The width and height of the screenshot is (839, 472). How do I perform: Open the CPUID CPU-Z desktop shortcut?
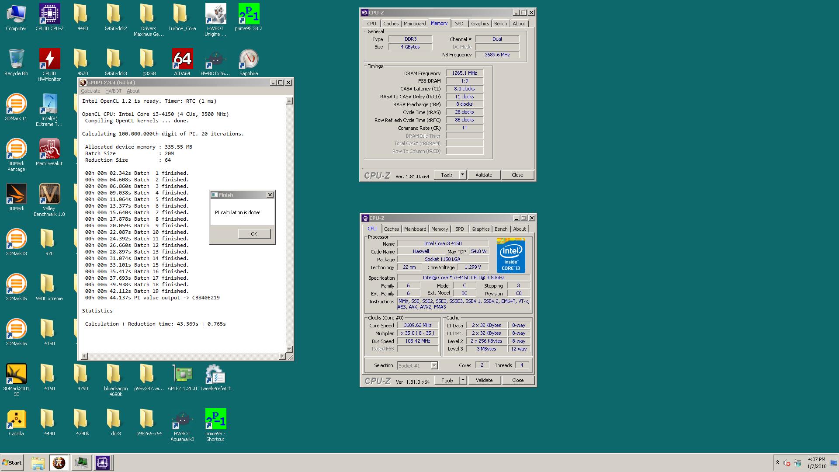tap(49, 17)
